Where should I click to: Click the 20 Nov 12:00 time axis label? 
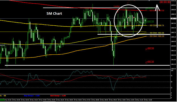coord(148,100)
